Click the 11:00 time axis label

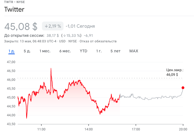pyautogui.click(x=41, y=129)
